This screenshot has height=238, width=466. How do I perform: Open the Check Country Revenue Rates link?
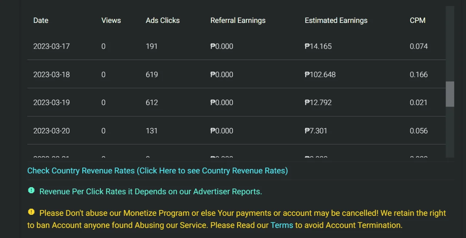click(158, 170)
